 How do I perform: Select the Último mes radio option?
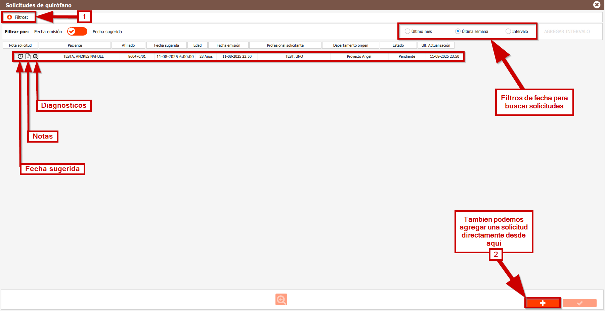click(x=407, y=32)
